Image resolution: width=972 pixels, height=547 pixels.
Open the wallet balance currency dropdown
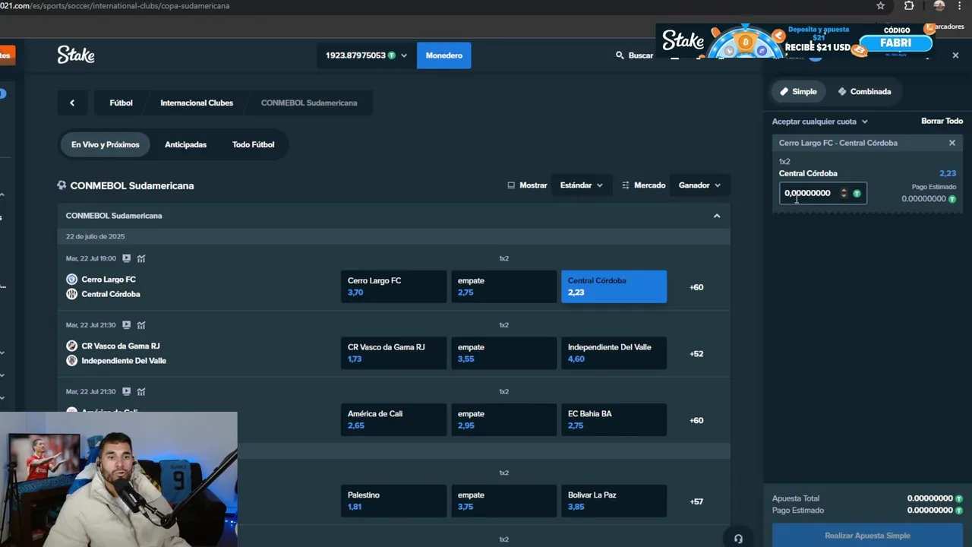click(366, 55)
